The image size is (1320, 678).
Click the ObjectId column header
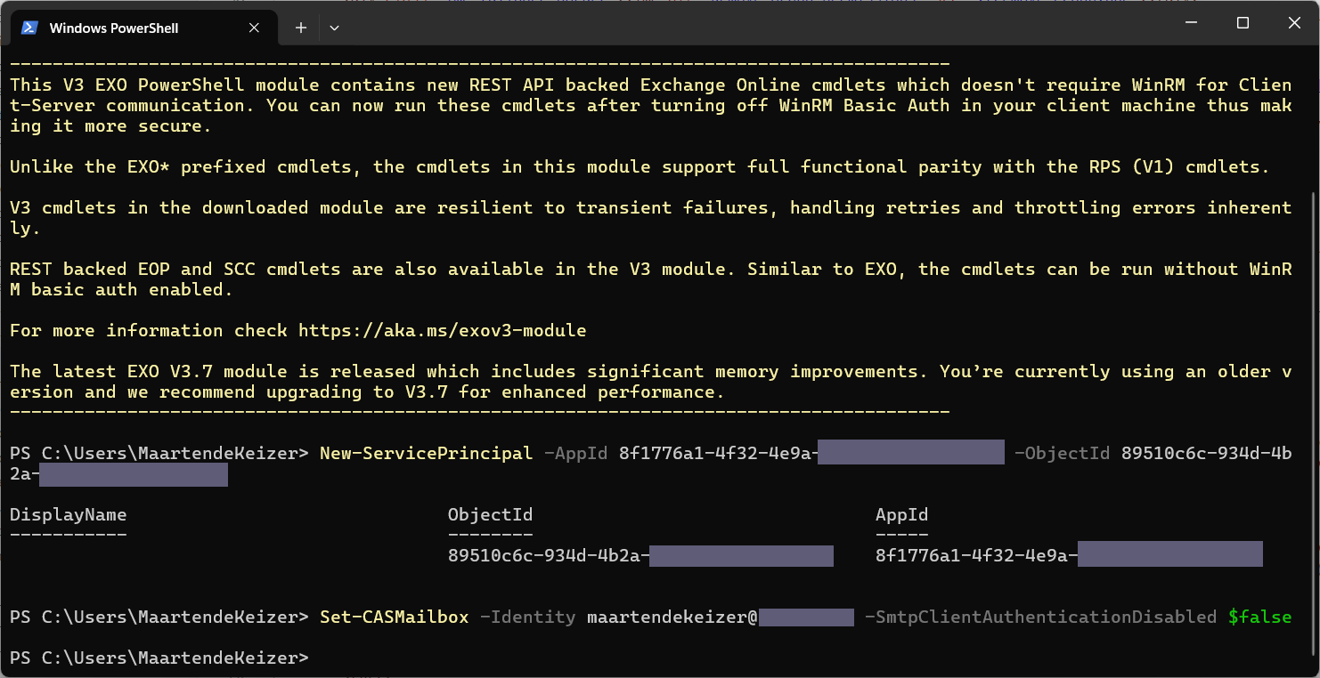tap(490, 515)
